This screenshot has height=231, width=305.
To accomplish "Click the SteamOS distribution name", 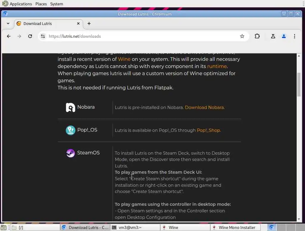I will coord(88,153).
